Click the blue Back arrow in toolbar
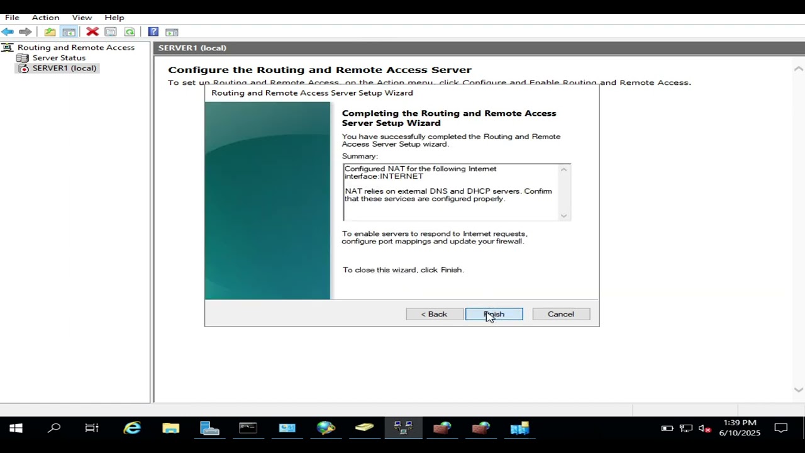Image resolution: width=805 pixels, height=453 pixels. coord(8,31)
